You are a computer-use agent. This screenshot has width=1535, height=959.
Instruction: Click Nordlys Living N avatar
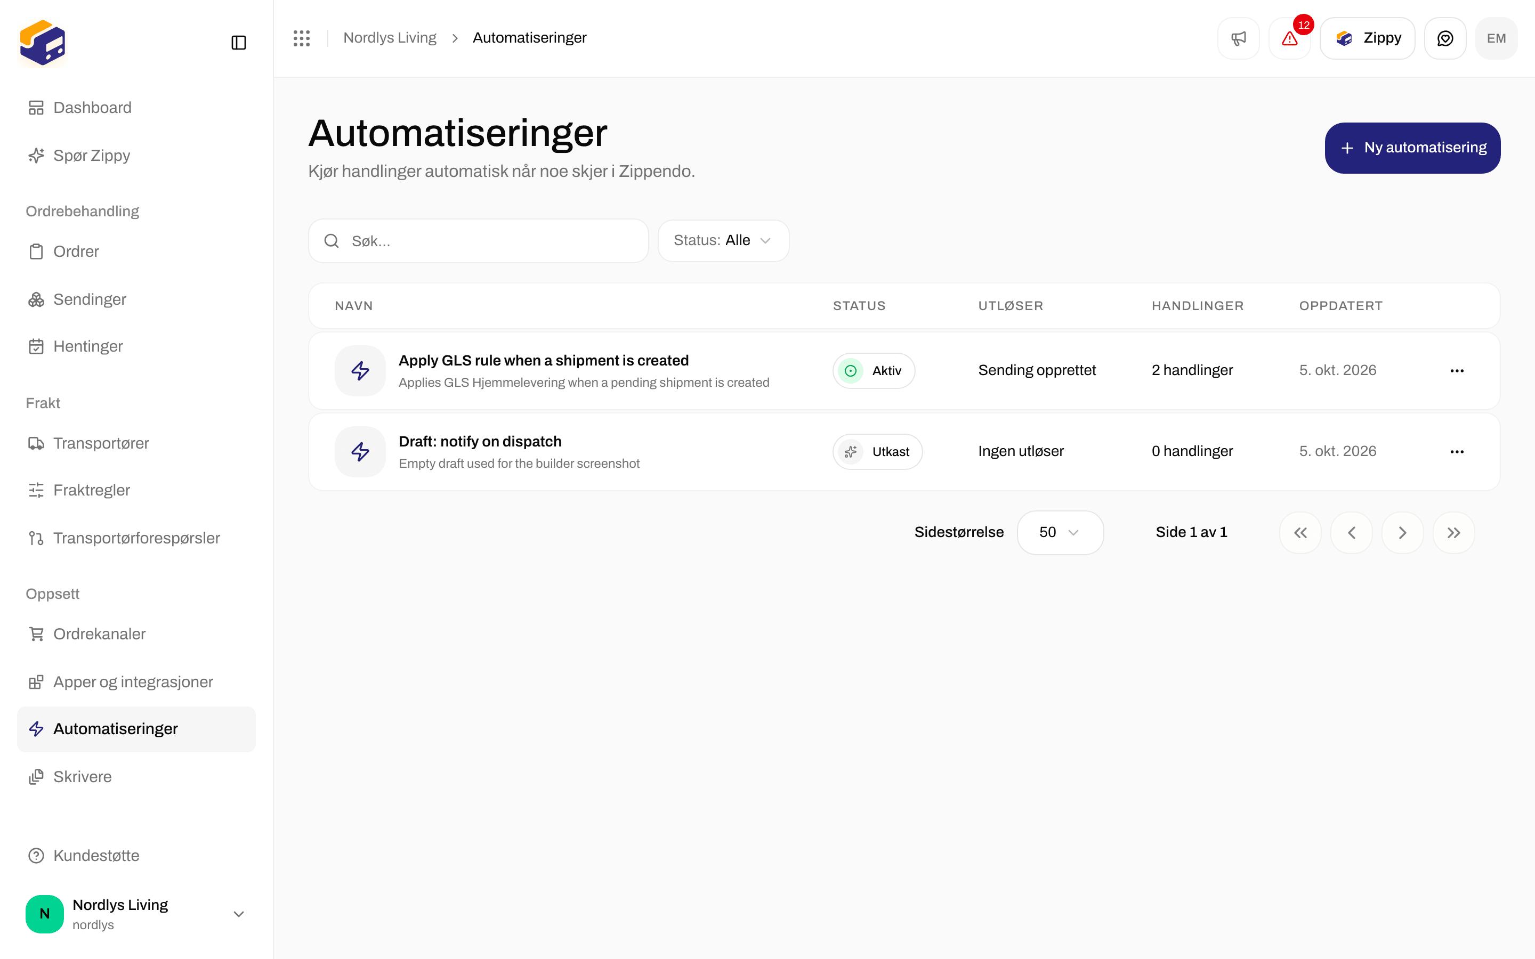pos(44,914)
